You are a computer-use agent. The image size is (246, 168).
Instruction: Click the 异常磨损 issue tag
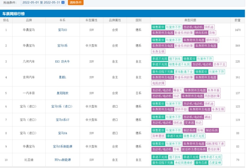pyautogui.click(x=158, y=136)
